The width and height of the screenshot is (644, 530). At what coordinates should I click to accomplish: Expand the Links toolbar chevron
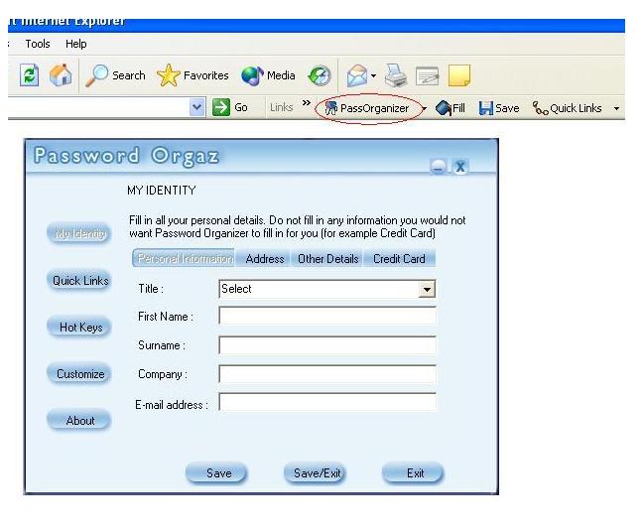(x=307, y=103)
